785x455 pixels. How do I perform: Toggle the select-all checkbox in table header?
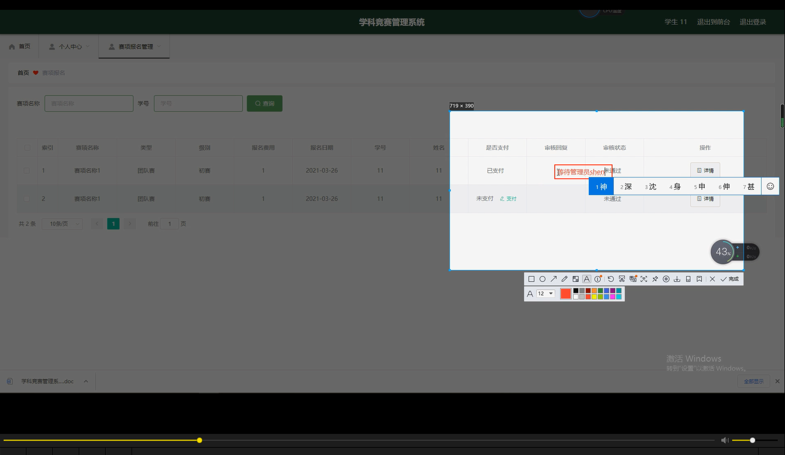pos(27,147)
